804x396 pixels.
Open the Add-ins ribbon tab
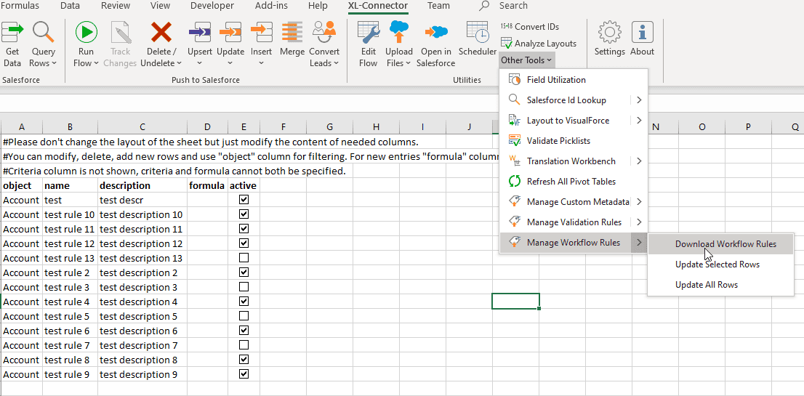[271, 6]
